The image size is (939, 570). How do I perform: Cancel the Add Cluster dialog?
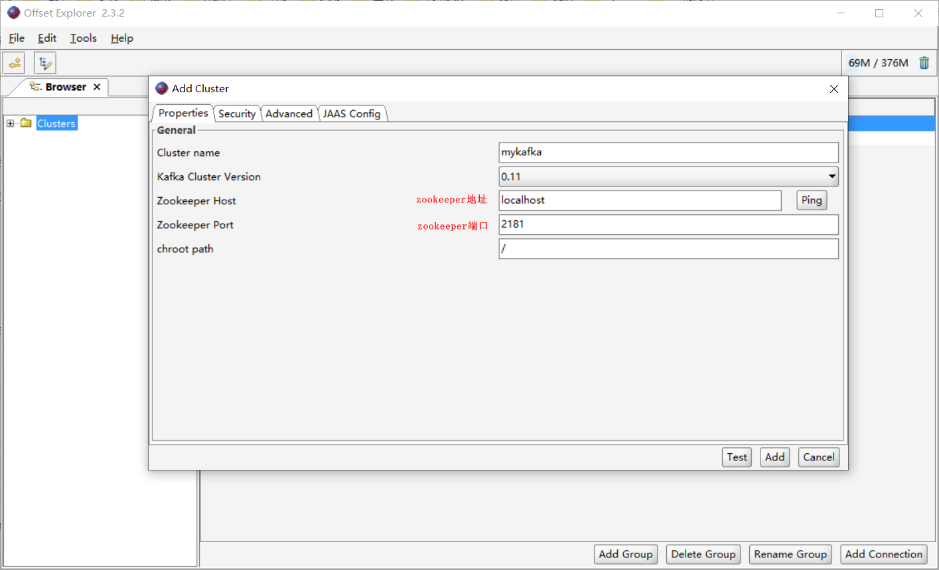pyautogui.click(x=819, y=457)
